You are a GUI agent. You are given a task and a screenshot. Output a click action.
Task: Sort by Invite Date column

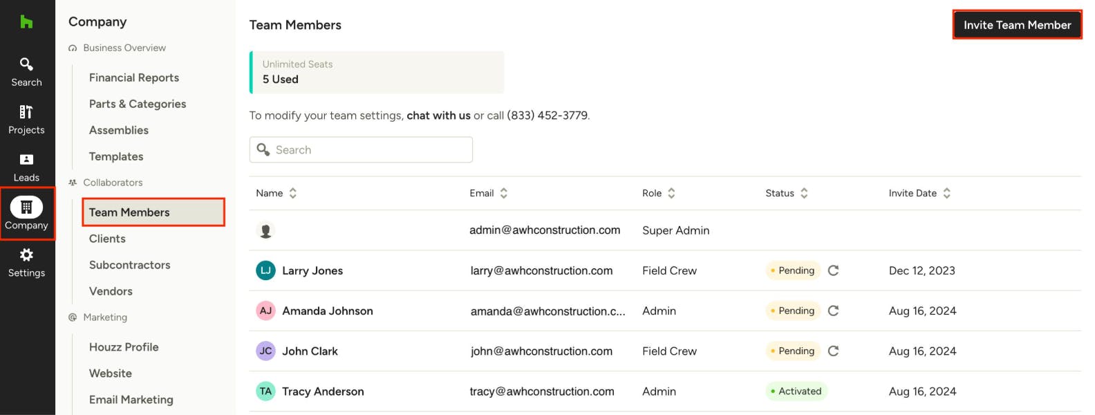coord(946,194)
